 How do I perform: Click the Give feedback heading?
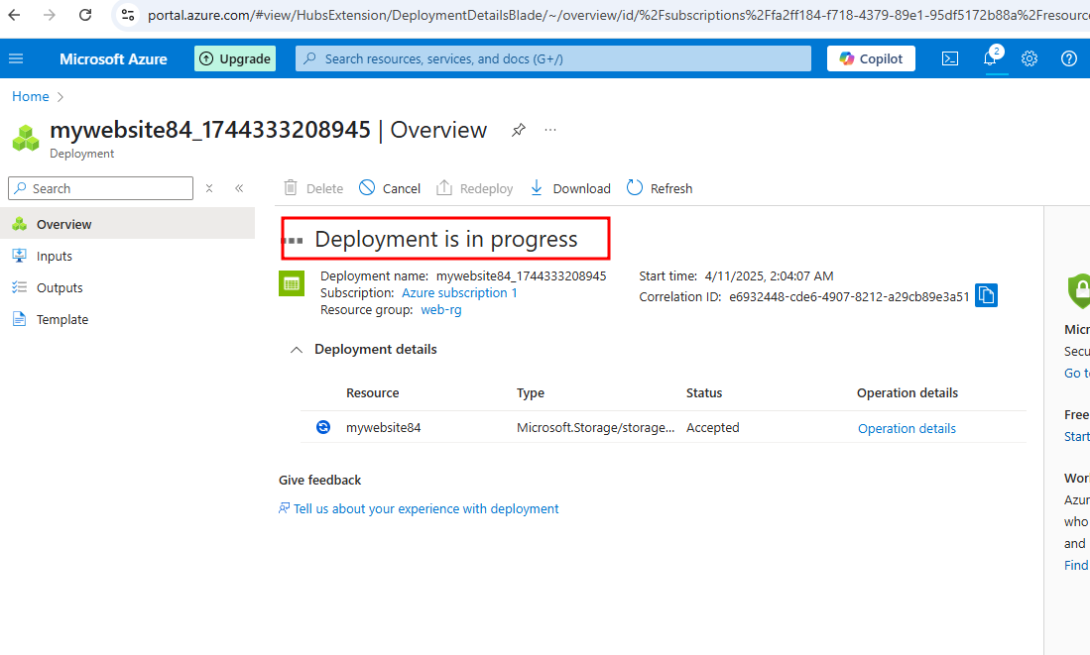point(319,480)
